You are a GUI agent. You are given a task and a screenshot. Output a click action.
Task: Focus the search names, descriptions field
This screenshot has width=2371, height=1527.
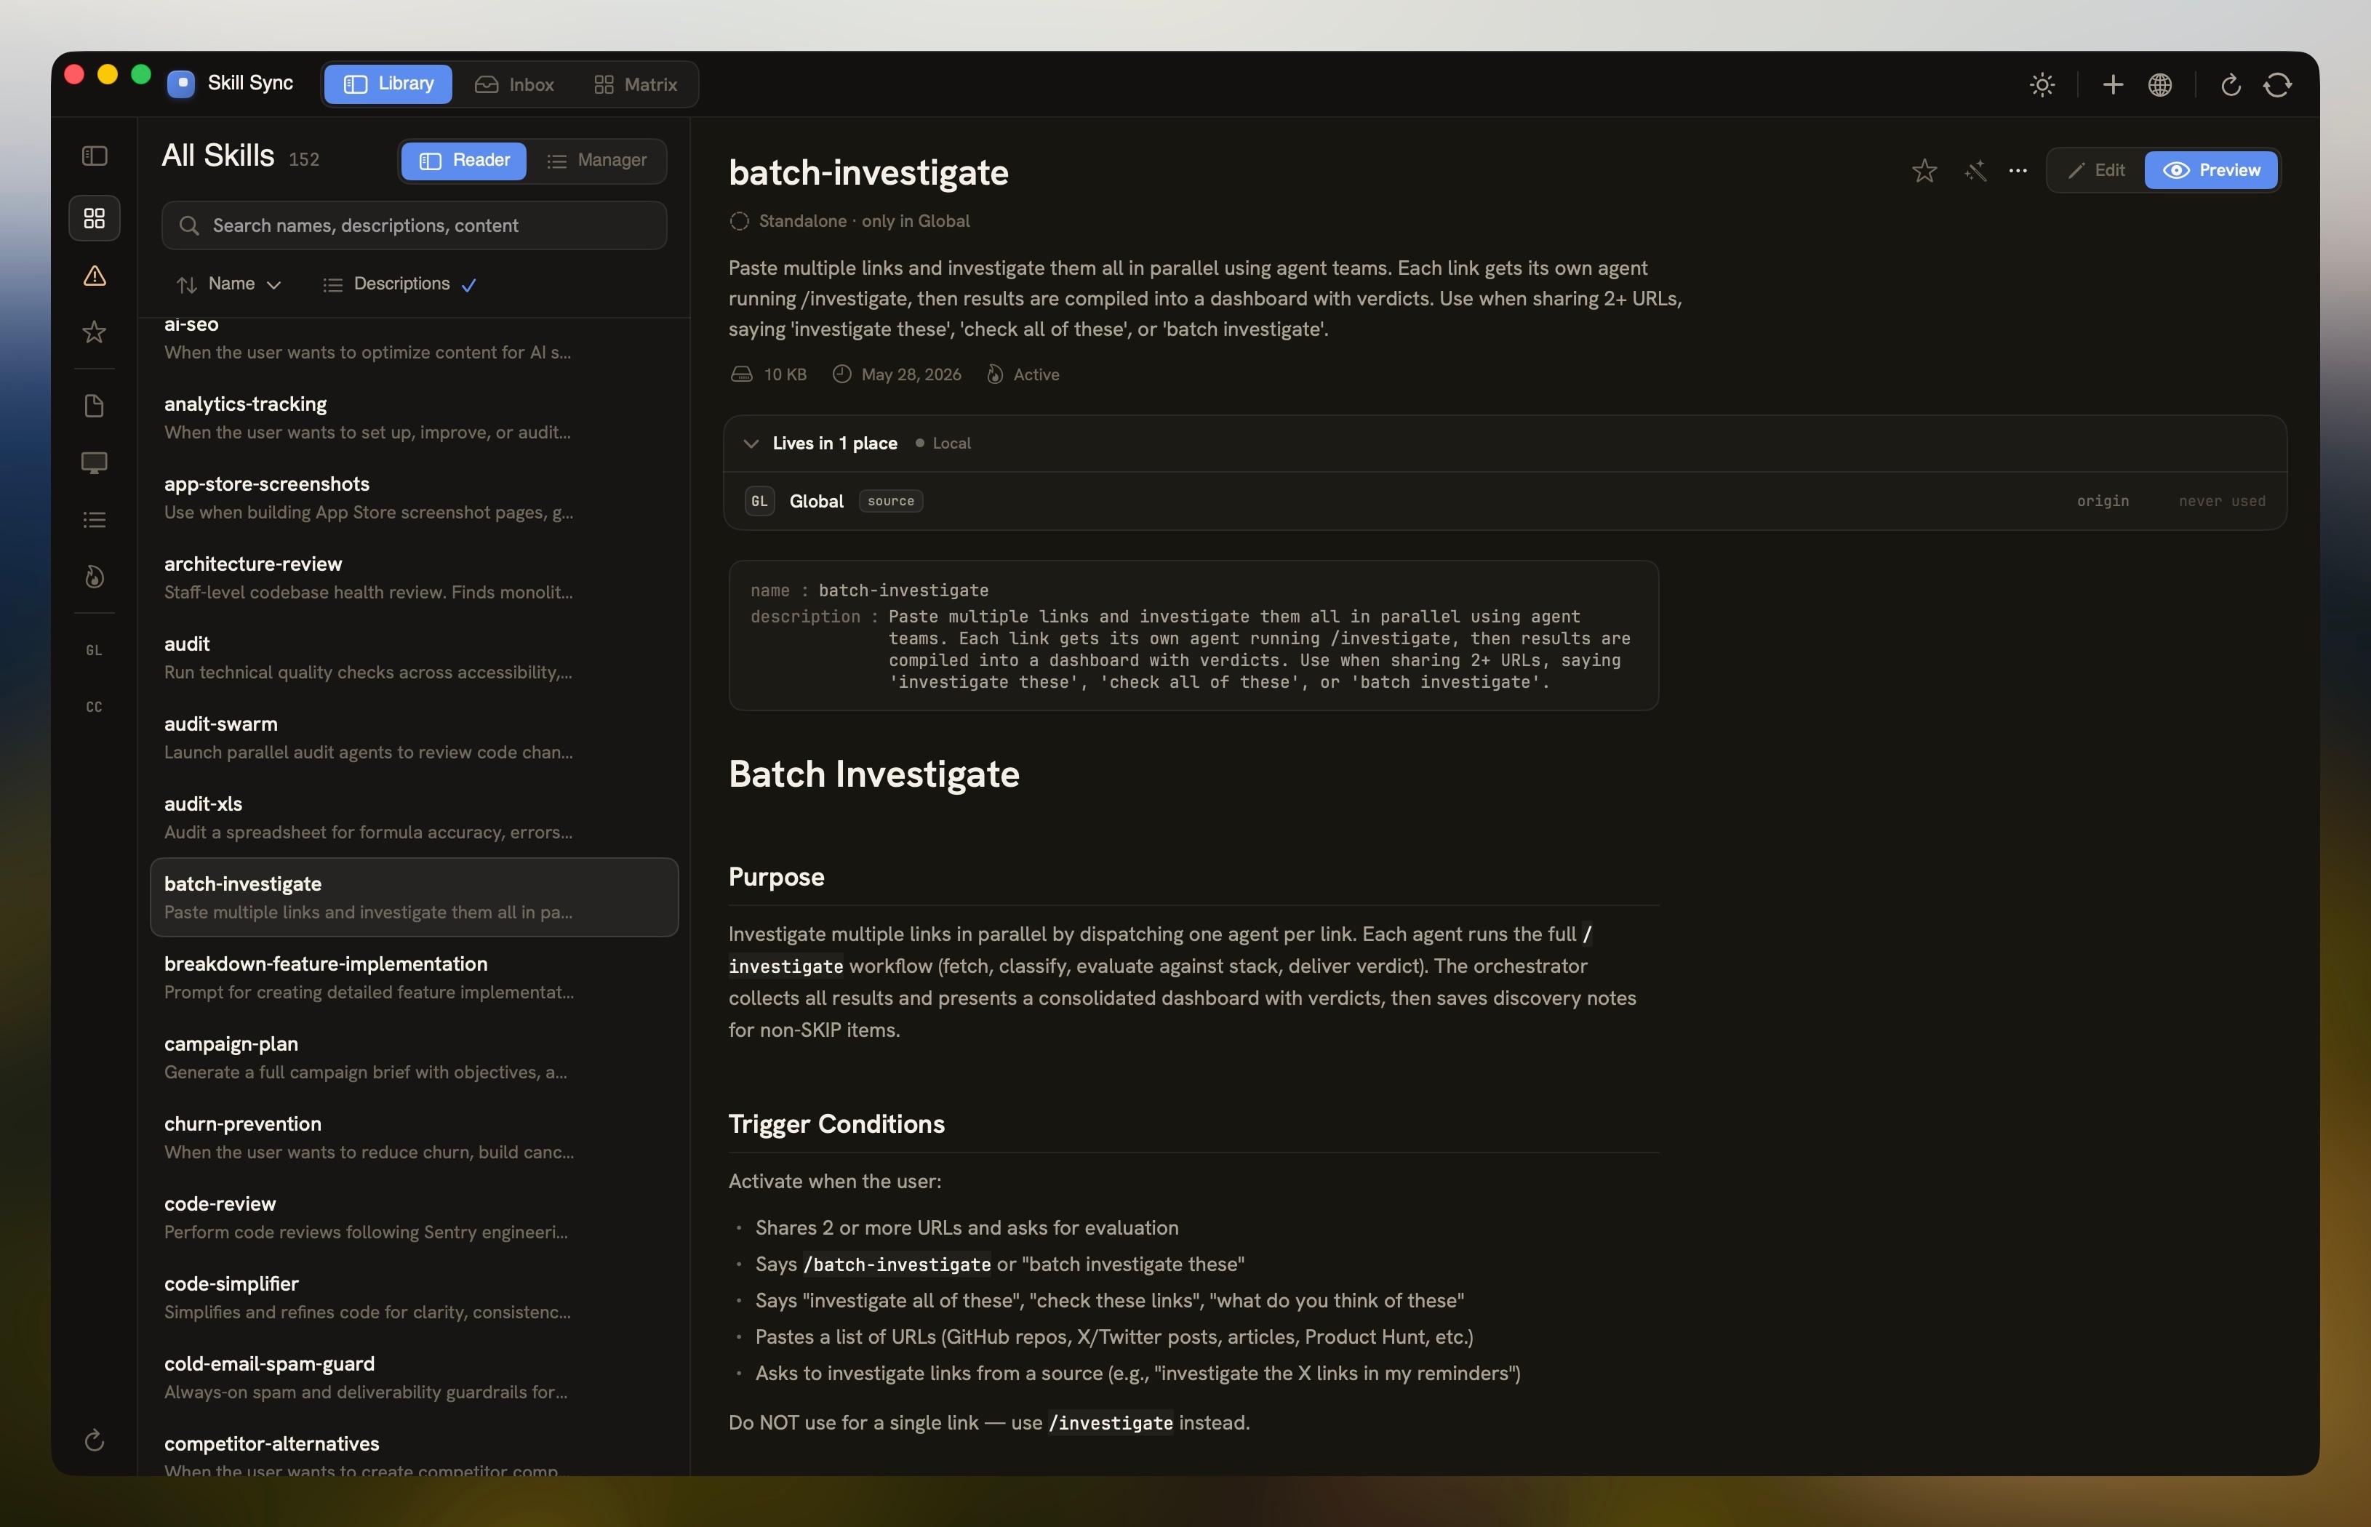coord(415,225)
